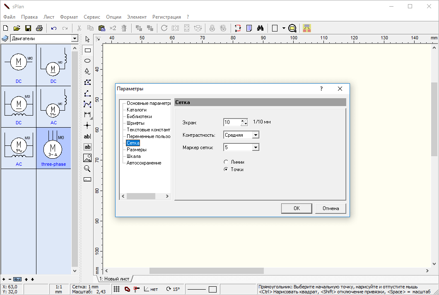This screenshot has height=295, width=439.
Task: Click the save floppy disk icon
Action: 28,28
